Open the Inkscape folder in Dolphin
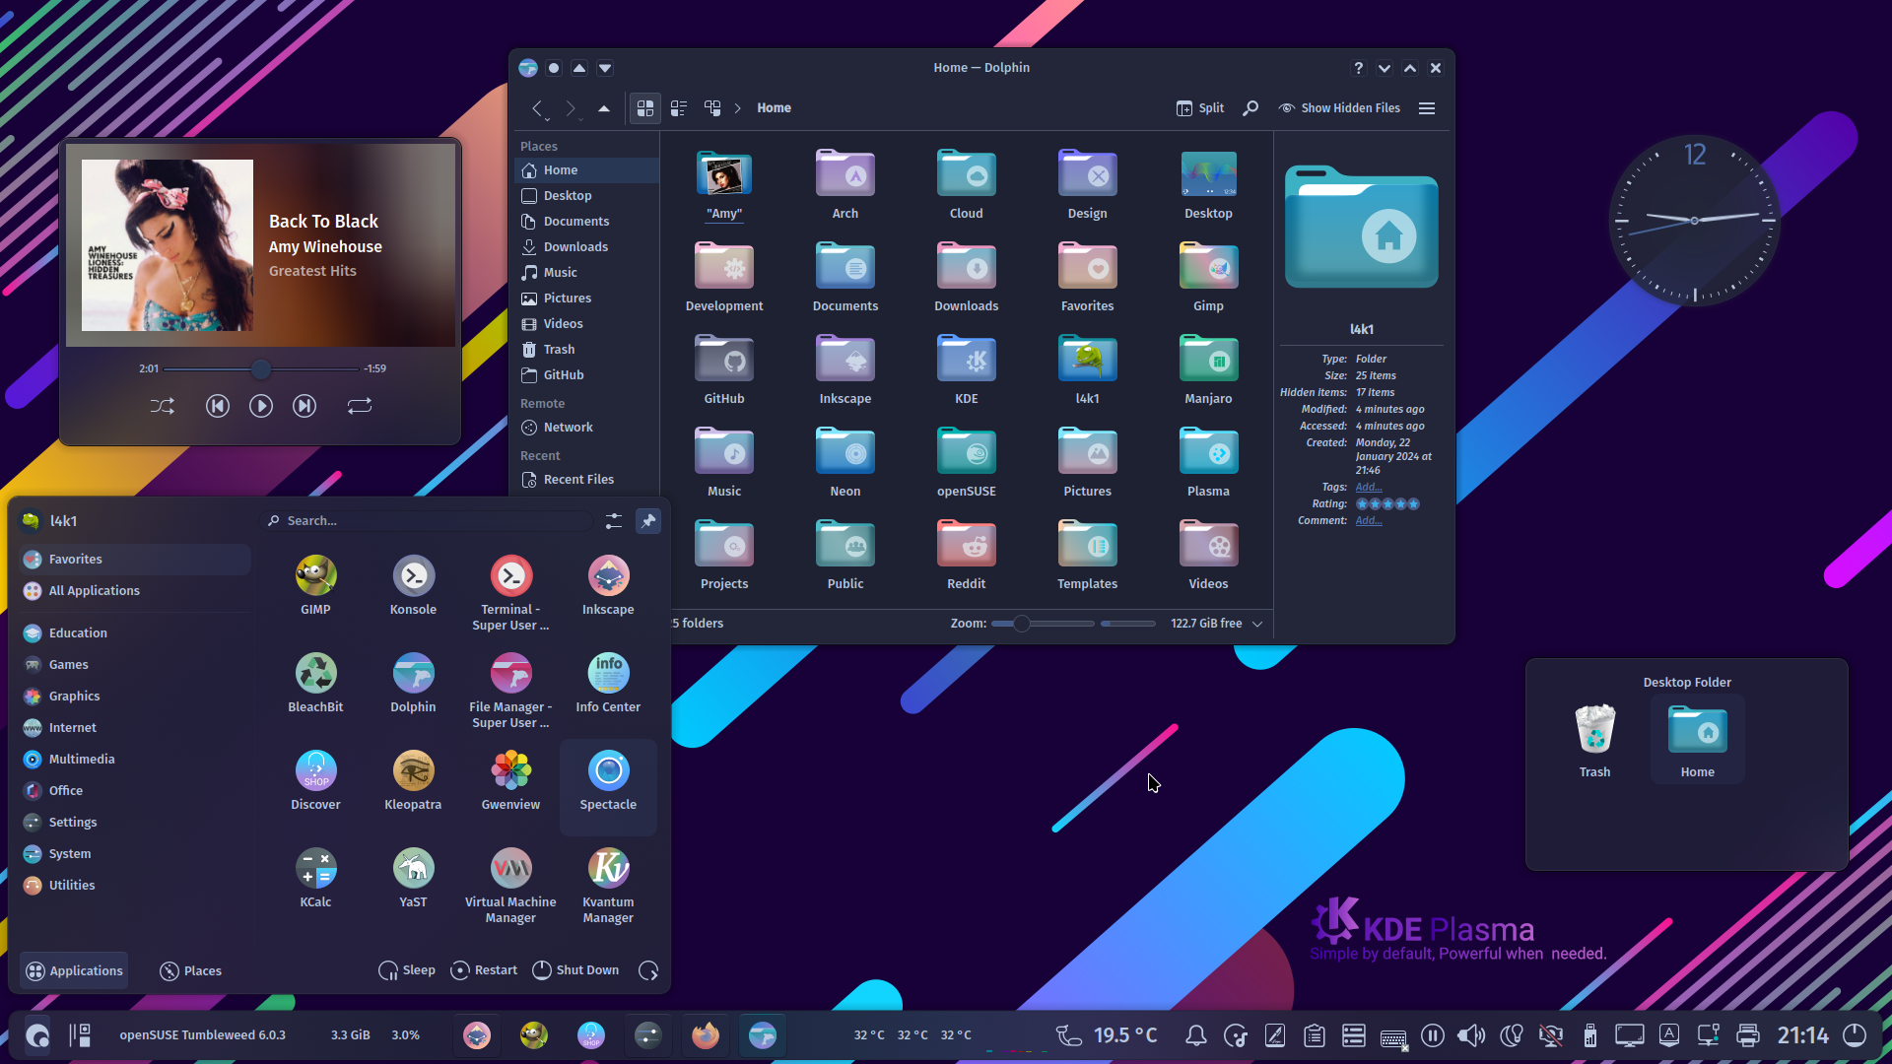Screen dimensions: 1892x1064 point(845,369)
